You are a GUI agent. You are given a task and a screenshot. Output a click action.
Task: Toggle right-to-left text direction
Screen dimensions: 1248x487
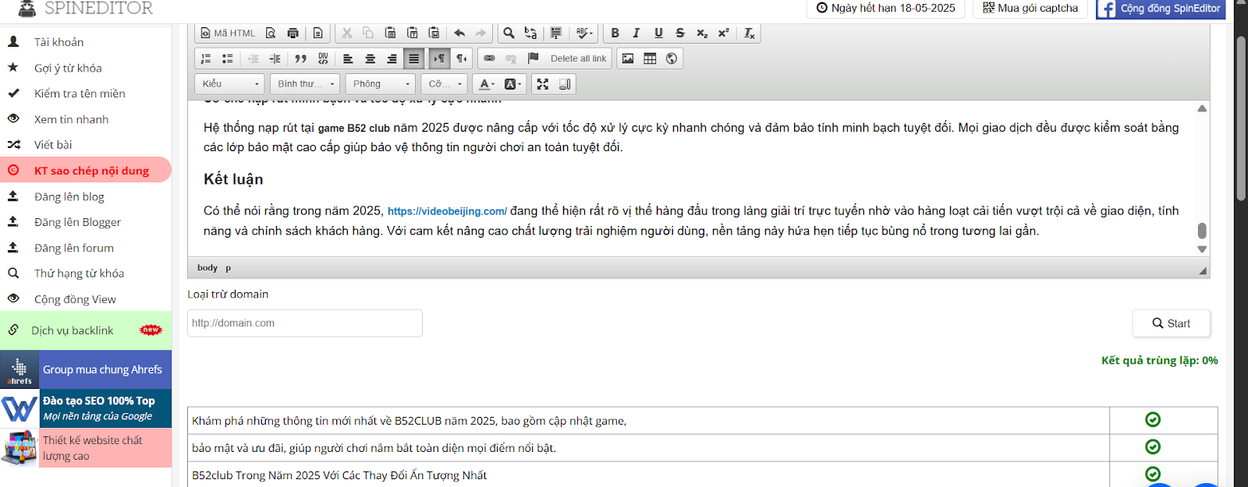[x=461, y=58]
